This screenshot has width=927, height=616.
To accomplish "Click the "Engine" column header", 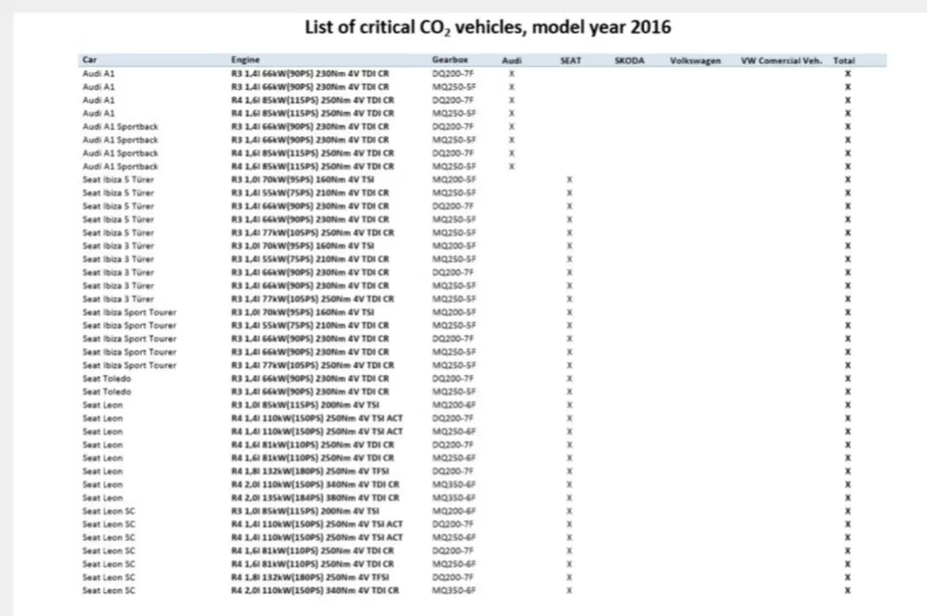I will click(x=246, y=60).
